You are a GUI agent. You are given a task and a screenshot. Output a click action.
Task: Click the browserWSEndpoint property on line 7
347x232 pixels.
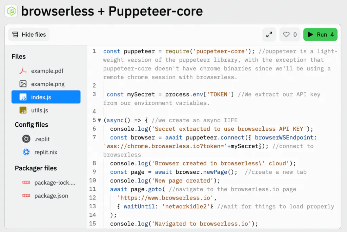pos(284,138)
